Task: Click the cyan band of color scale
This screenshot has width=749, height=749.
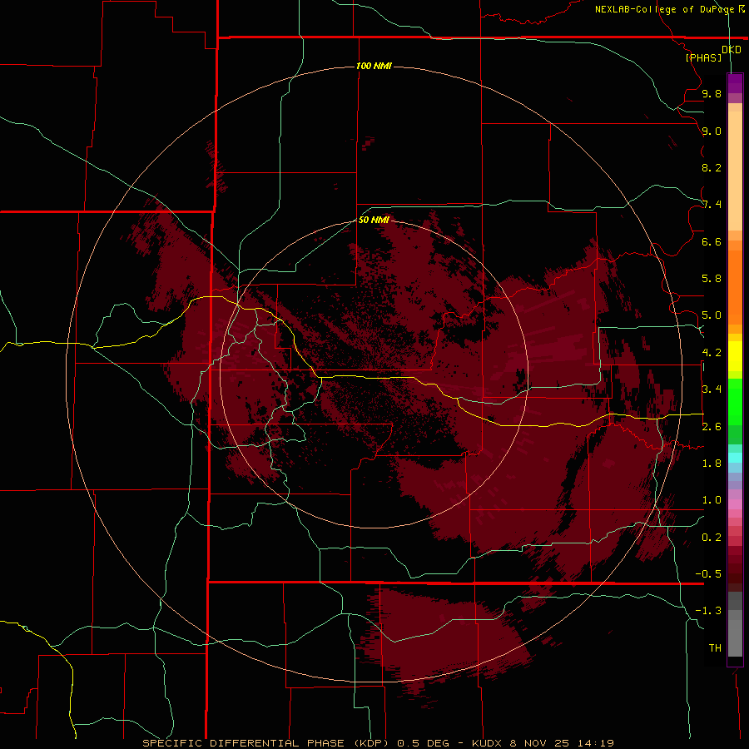Action: click(x=735, y=458)
